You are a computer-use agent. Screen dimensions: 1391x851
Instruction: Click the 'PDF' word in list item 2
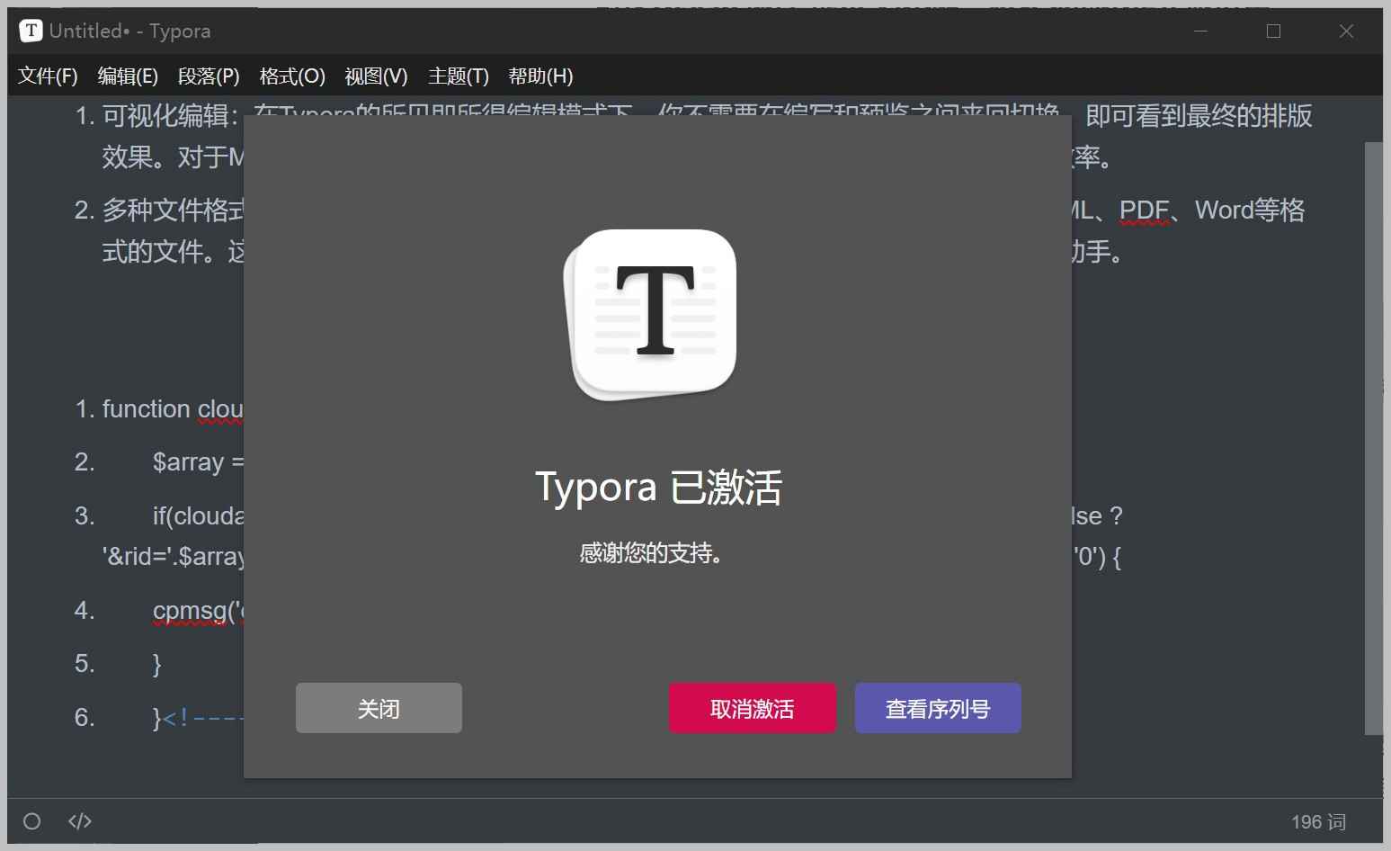click(1144, 211)
